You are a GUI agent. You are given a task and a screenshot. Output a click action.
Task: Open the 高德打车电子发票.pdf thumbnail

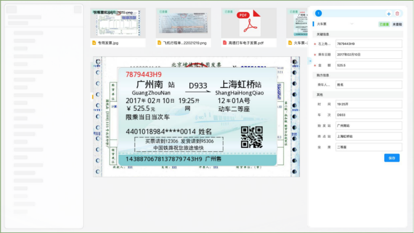pos(249,23)
